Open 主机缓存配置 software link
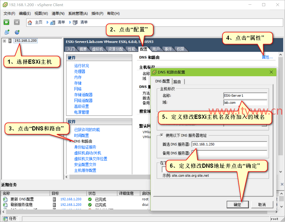Viewport: 285px width, 222px height. (85, 171)
